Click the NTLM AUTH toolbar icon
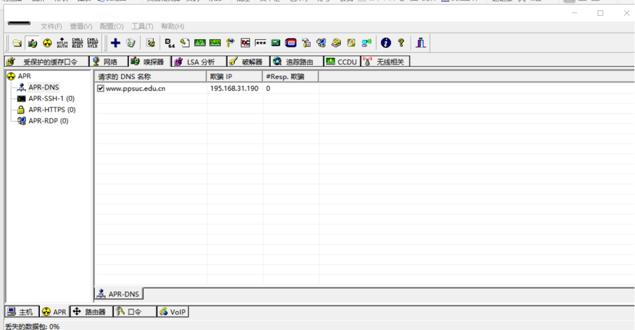The image size is (635, 330). click(x=62, y=43)
